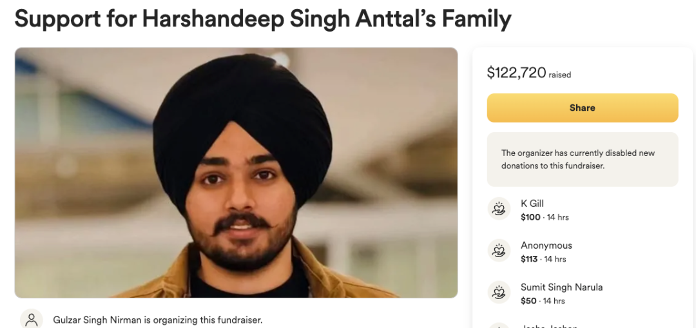Click the organizer profile avatar icon
696x328 pixels.
pyautogui.click(x=32, y=320)
